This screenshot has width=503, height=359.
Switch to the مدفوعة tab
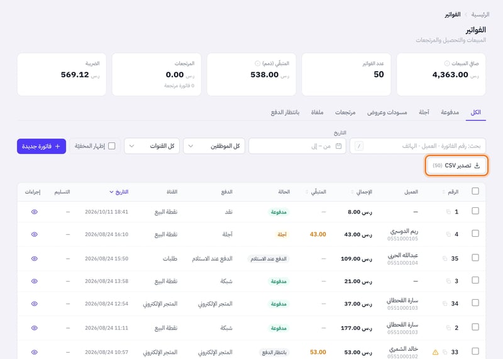[x=450, y=113]
